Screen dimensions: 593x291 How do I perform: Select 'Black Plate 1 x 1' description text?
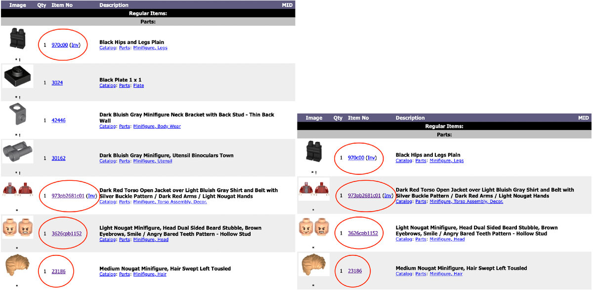click(x=121, y=80)
